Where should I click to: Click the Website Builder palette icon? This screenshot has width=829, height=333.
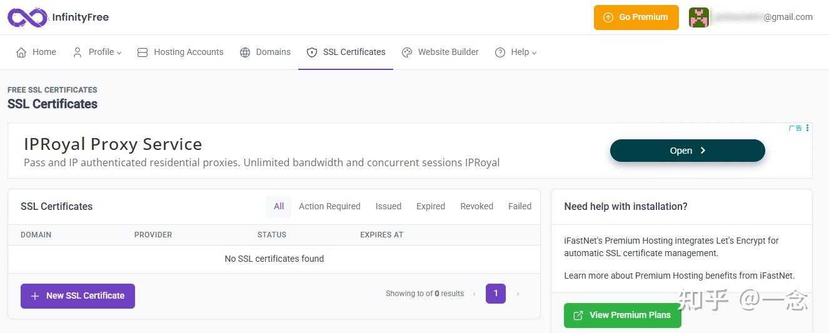coord(407,52)
